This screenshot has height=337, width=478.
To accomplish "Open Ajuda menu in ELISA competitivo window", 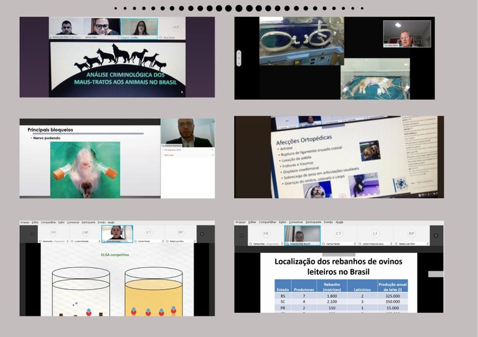I will 111,222.
